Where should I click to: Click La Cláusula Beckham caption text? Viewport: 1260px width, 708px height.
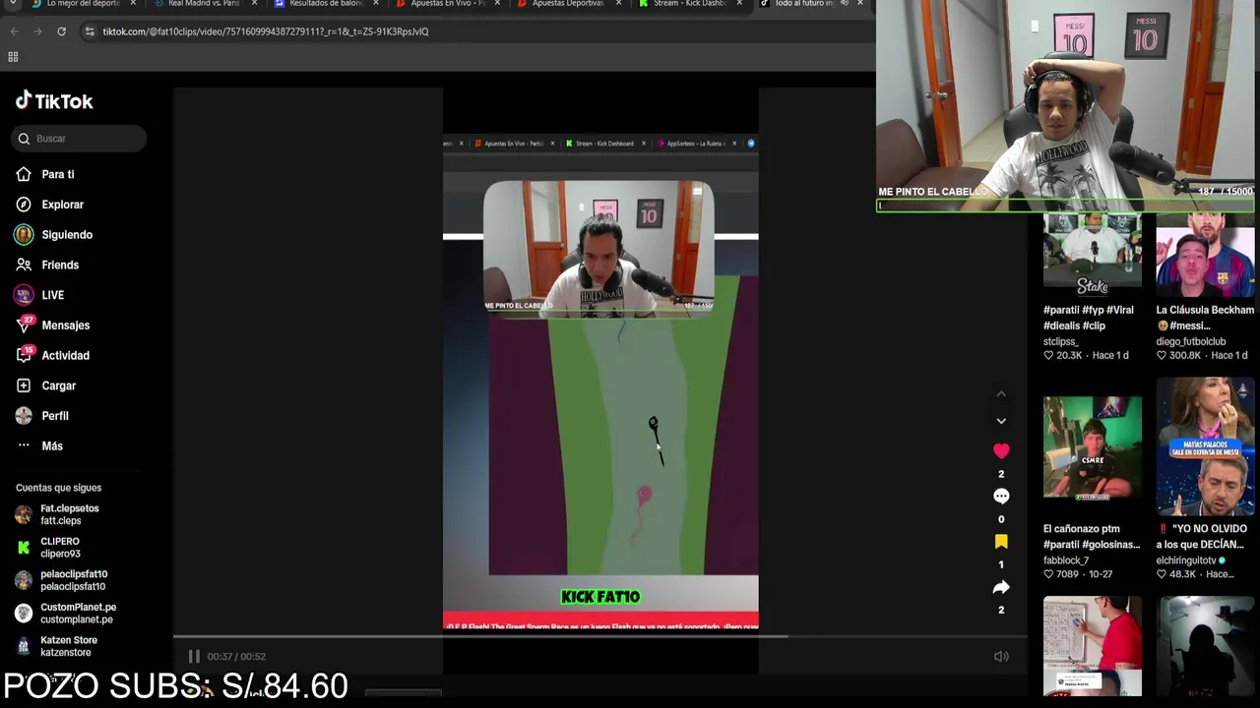pos(1205,318)
